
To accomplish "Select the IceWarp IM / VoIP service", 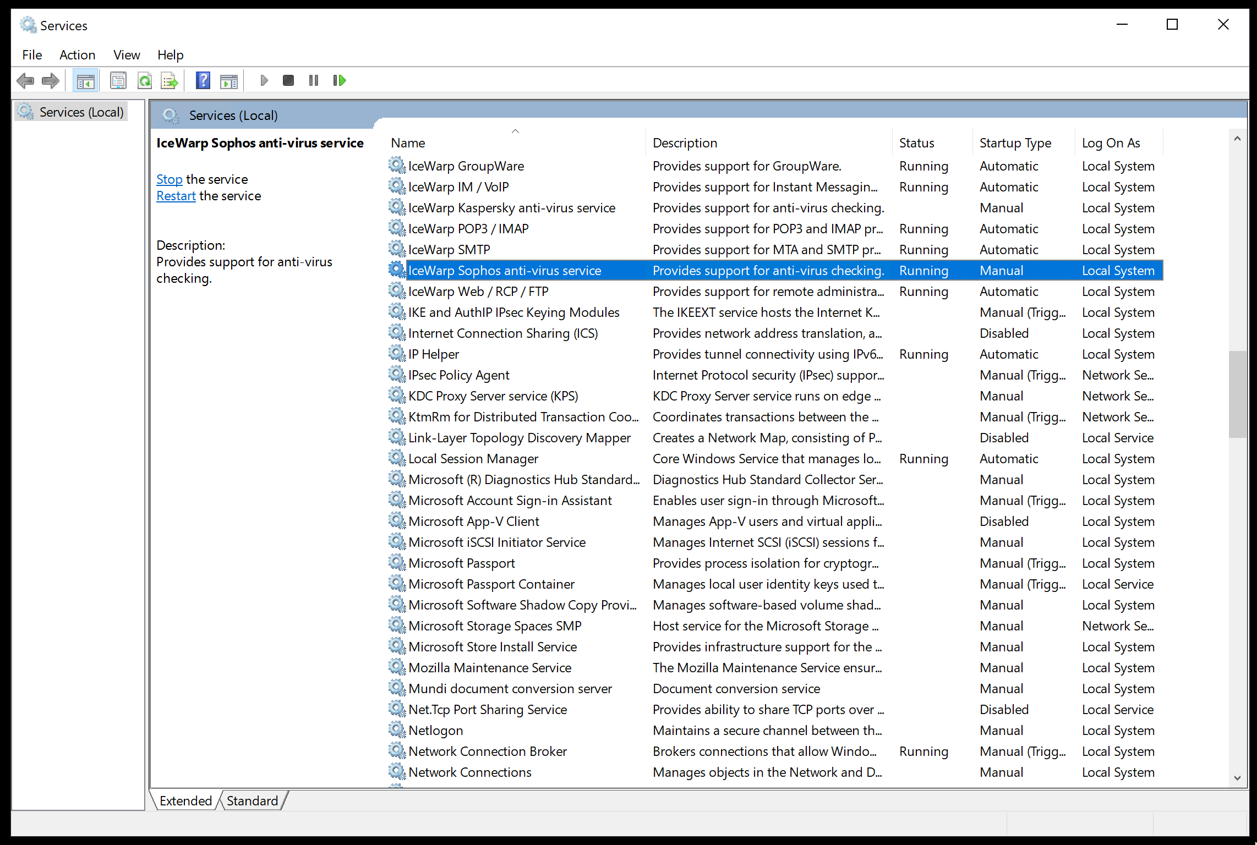I will [775, 187].
